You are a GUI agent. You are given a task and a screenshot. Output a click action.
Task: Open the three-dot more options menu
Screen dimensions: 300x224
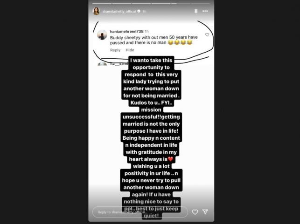pyautogui.click(x=205, y=11)
